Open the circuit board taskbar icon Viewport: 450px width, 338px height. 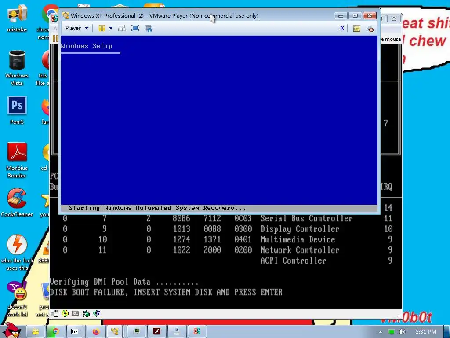tap(136, 332)
